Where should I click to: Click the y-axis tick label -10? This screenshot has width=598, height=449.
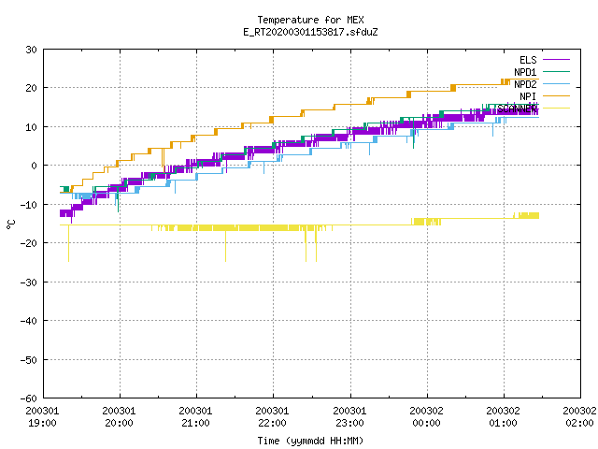click(29, 205)
